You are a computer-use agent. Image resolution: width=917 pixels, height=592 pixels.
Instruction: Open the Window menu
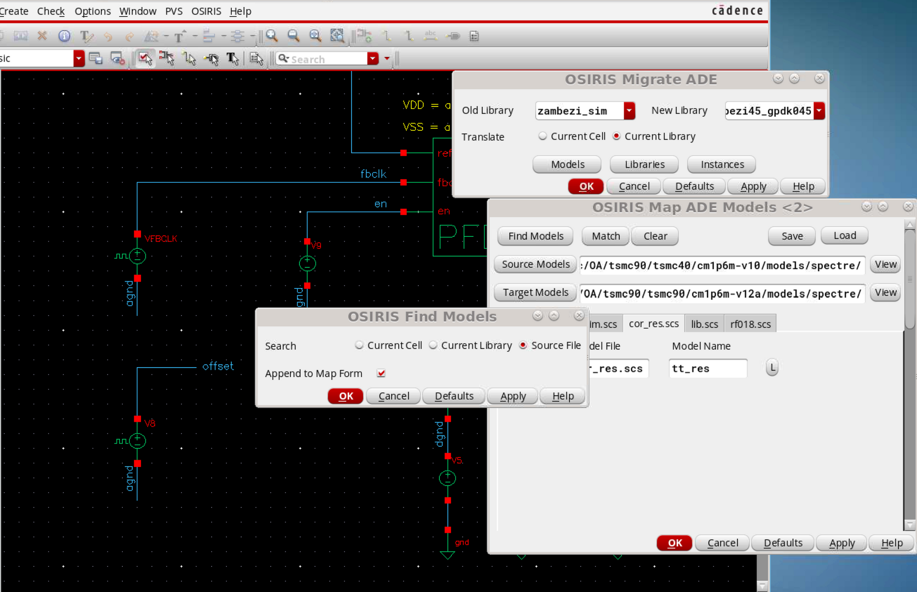pos(138,11)
